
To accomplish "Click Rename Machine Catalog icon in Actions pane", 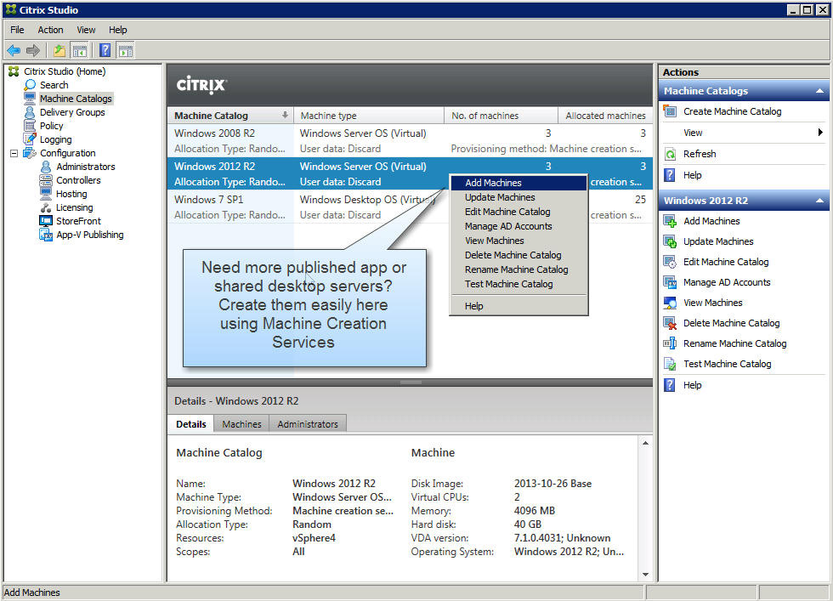I will [x=670, y=343].
